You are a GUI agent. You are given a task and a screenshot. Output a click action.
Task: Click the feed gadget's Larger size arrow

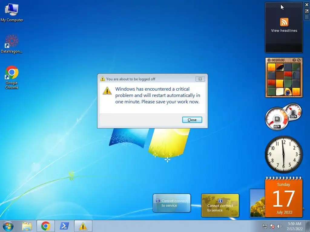307,11
